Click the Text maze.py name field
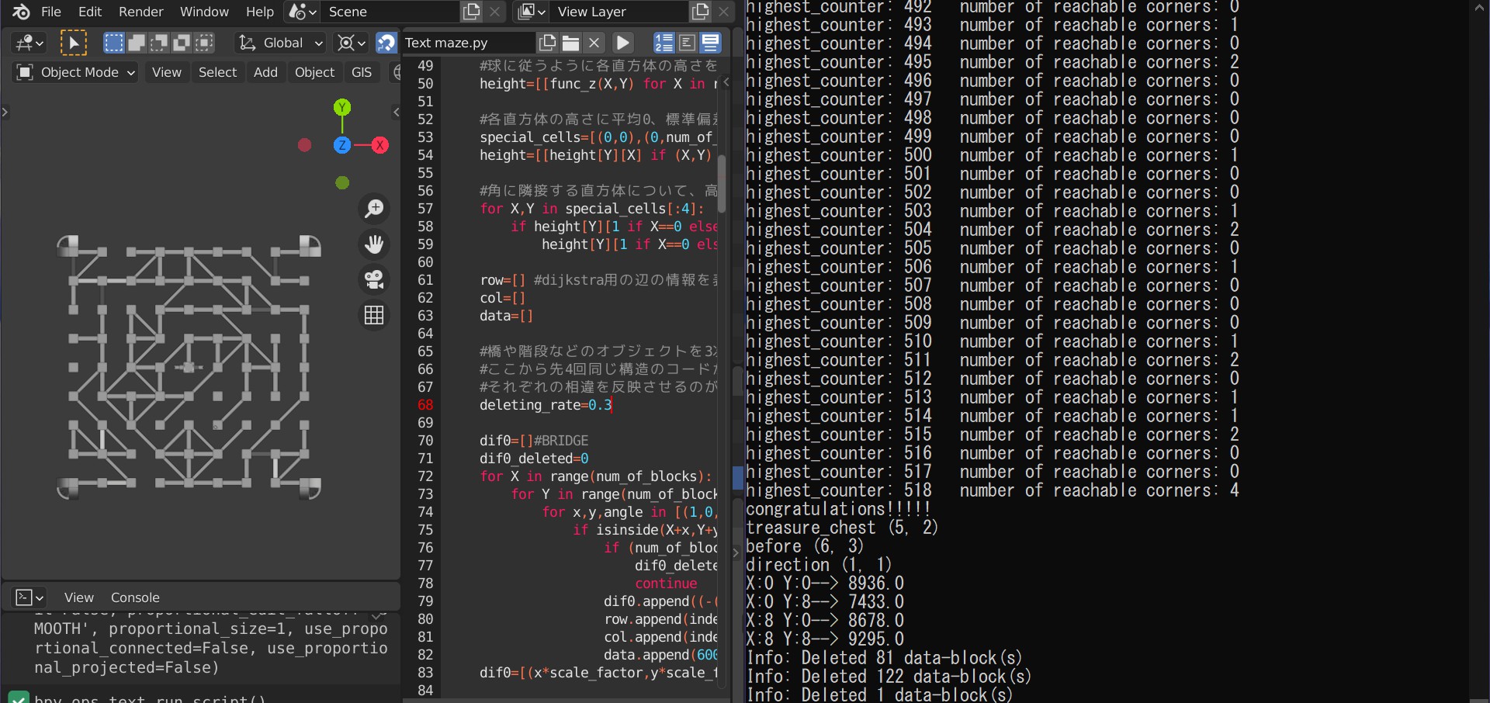This screenshot has width=1490, height=703. click(468, 43)
